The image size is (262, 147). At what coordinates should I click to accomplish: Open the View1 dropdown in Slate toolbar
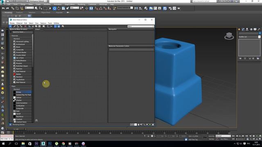point(140,26)
